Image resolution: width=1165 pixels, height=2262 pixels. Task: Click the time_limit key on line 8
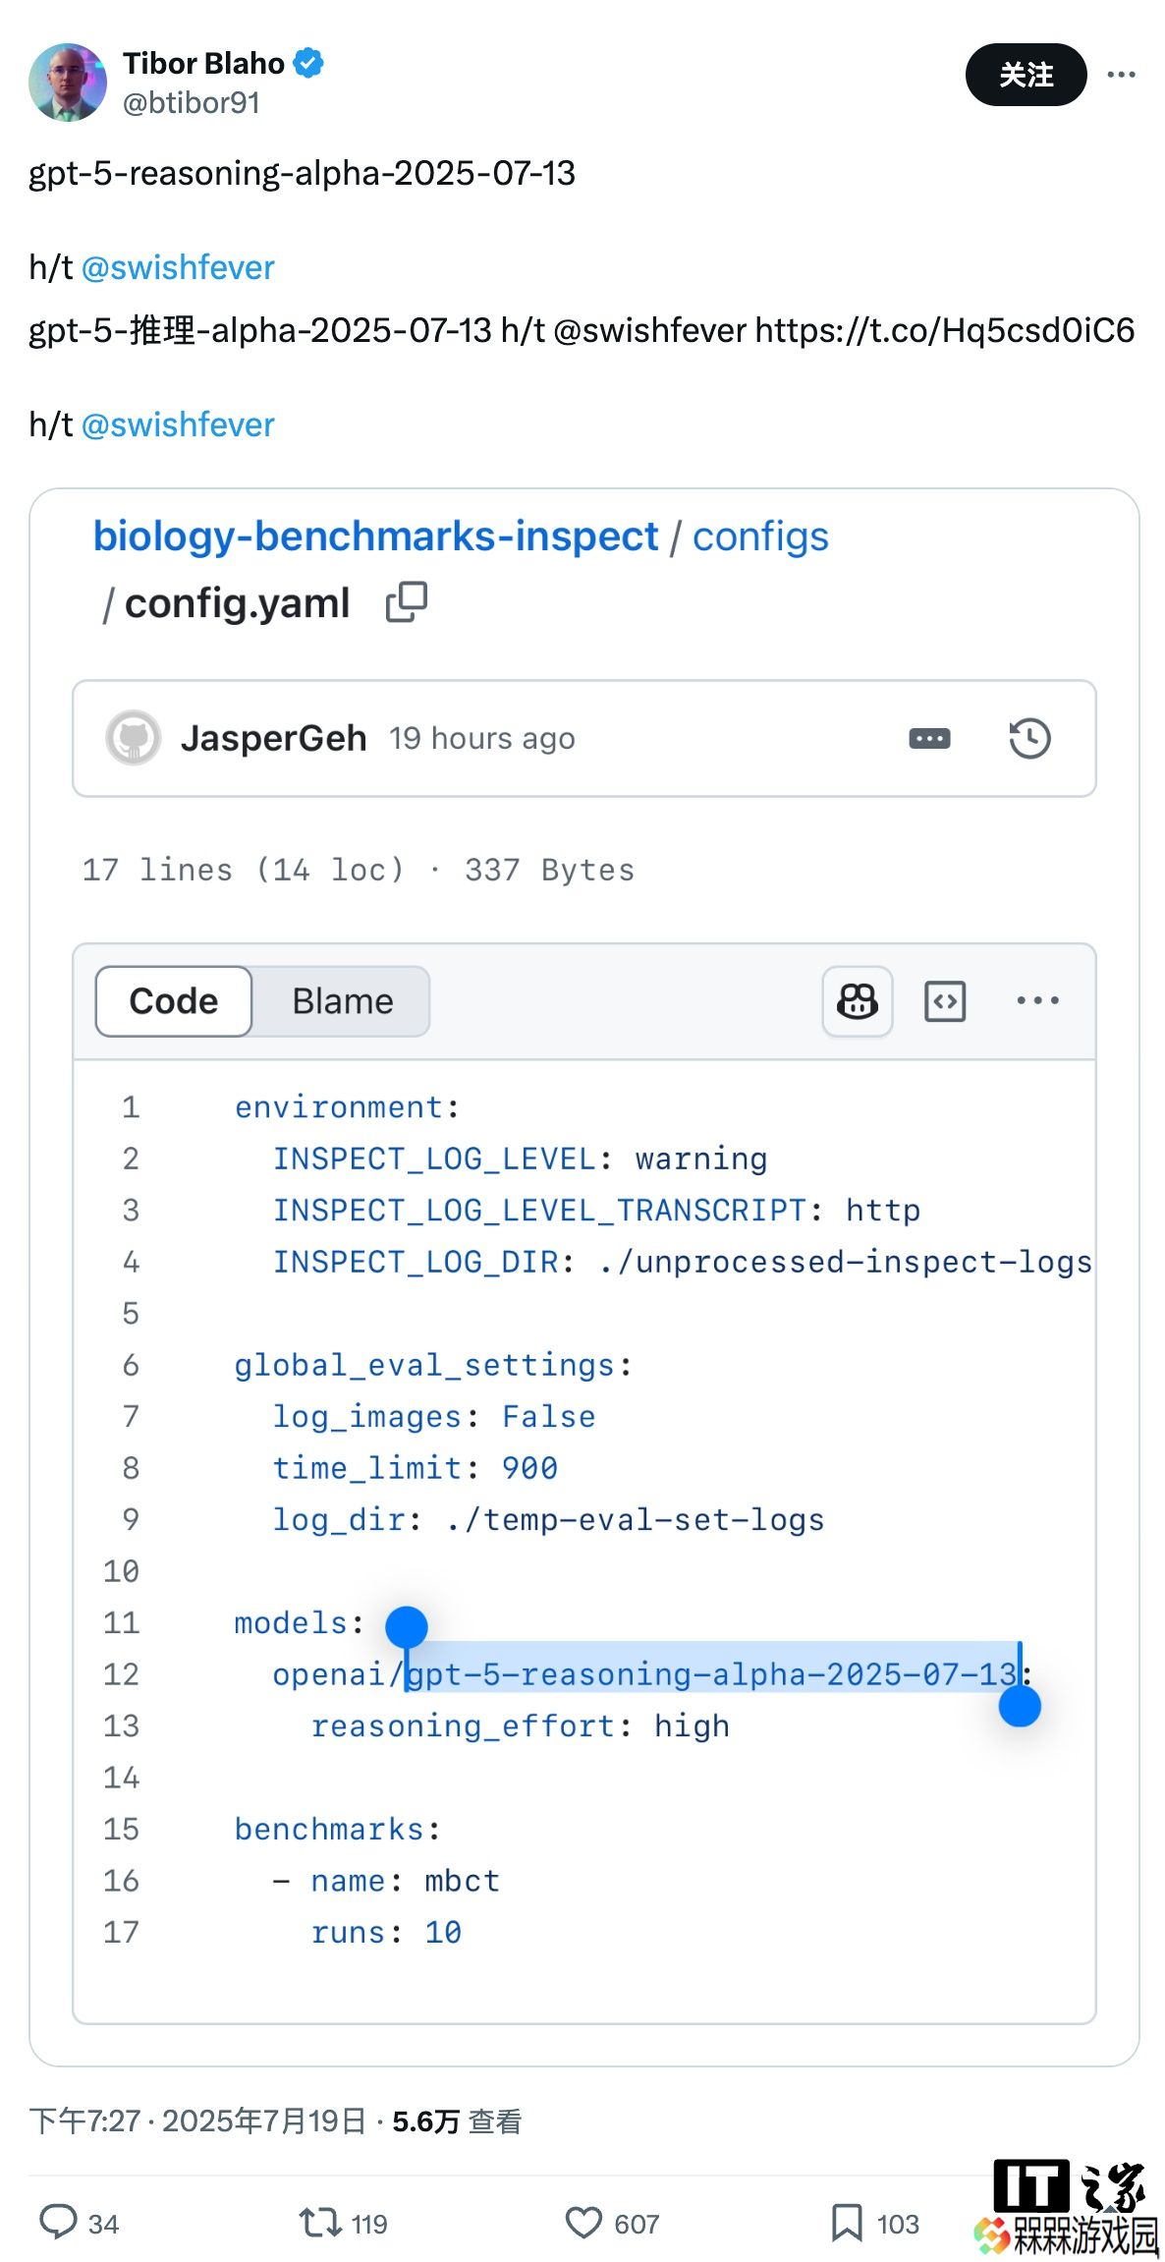[367, 1468]
